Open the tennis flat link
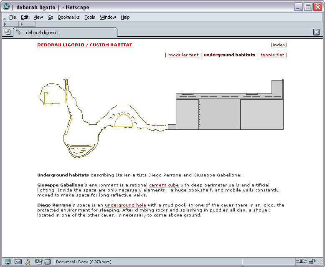This screenshot has width=325, height=267. [272, 55]
